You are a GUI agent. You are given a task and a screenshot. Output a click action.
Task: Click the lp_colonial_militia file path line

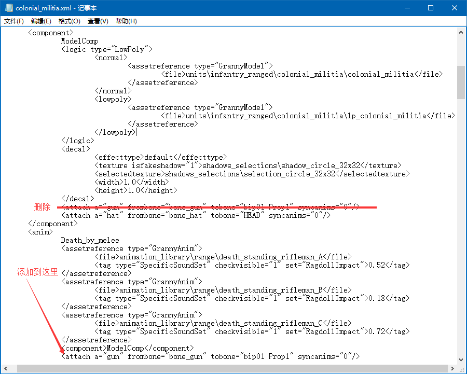tap(308, 116)
